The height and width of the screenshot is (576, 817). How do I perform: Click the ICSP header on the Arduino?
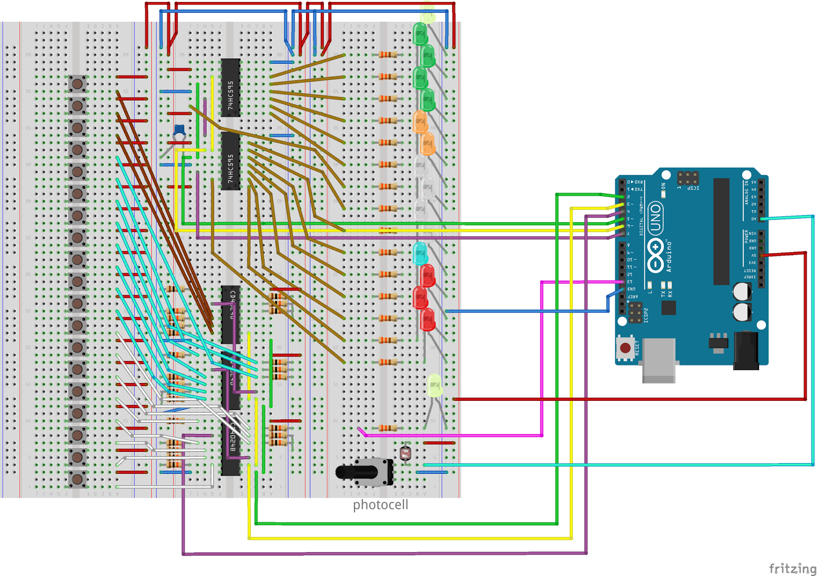[x=688, y=180]
